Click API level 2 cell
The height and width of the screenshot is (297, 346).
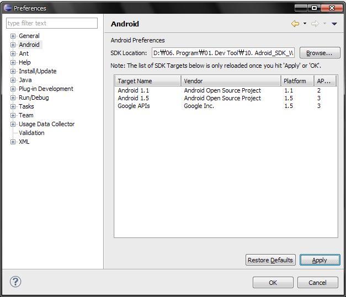click(x=318, y=90)
